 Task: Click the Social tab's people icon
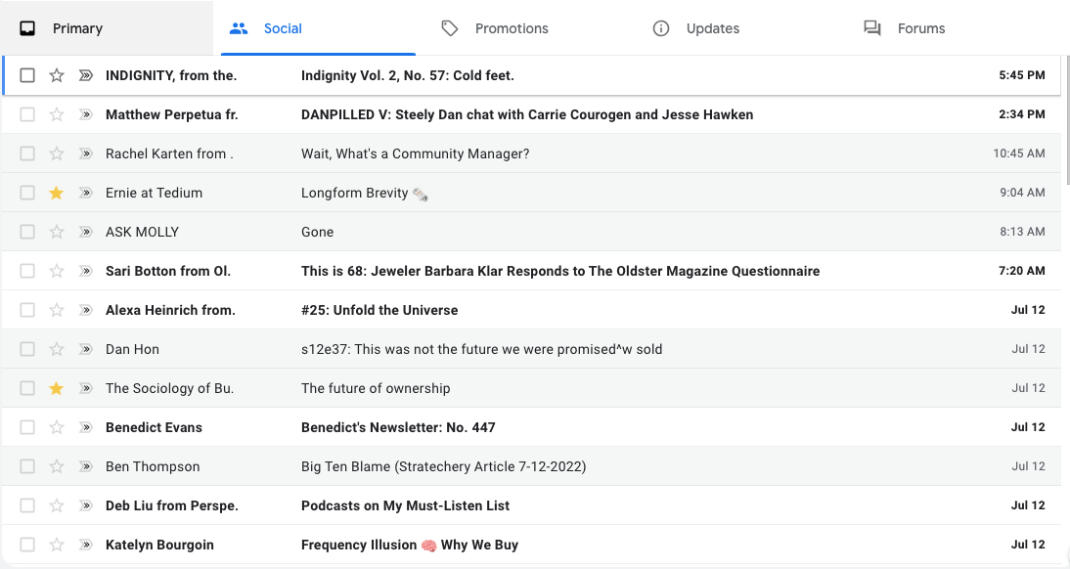point(238,28)
